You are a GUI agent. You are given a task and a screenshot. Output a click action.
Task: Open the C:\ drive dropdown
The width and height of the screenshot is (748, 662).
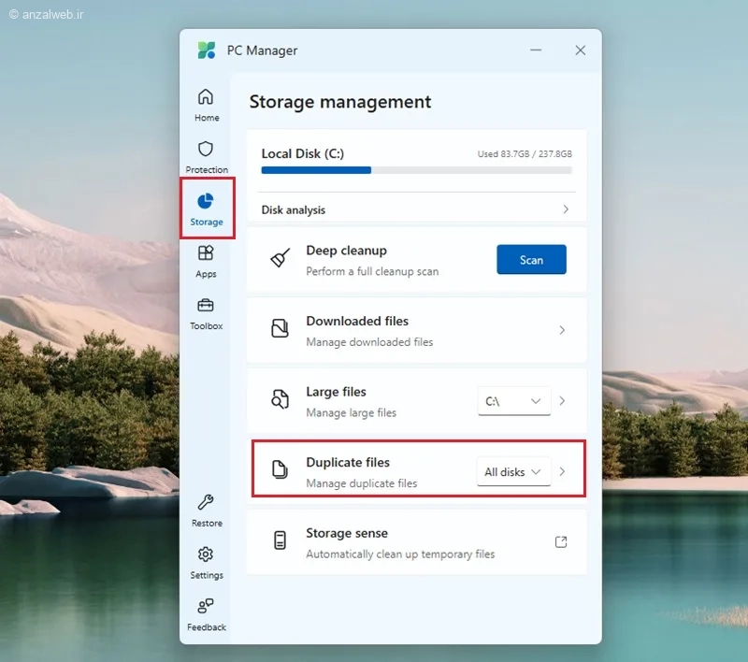(x=513, y=401)
